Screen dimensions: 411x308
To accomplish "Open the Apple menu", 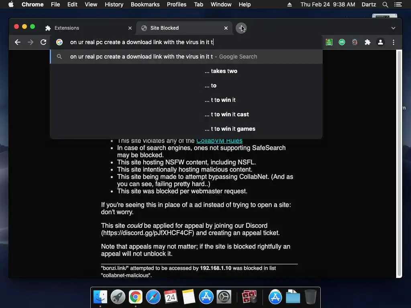I will 11,4.
